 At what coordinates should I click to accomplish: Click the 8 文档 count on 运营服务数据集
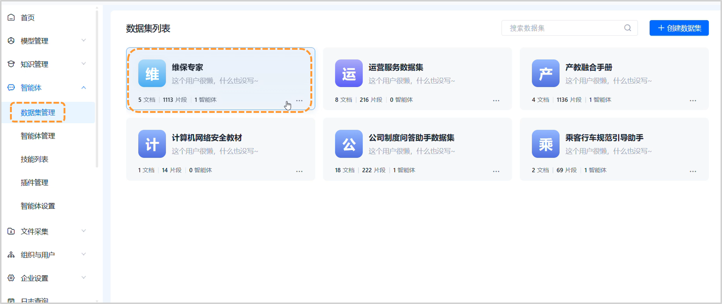tap(343, 100)
